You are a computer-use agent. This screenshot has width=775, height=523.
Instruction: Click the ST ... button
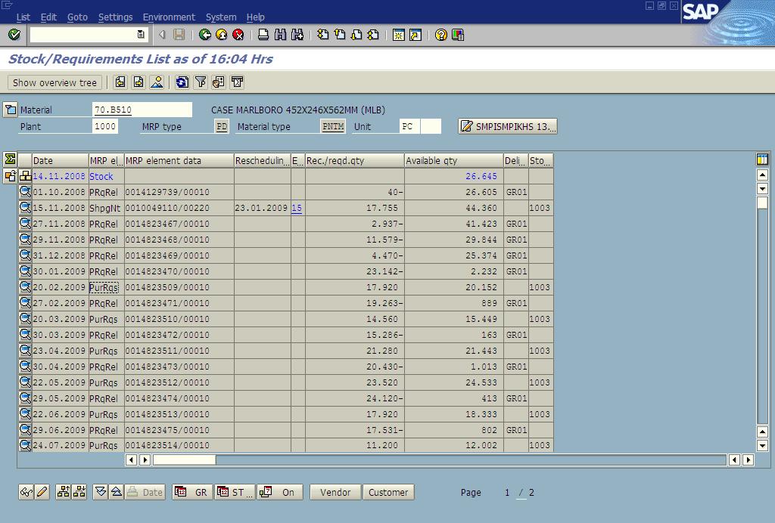[235, 492]
